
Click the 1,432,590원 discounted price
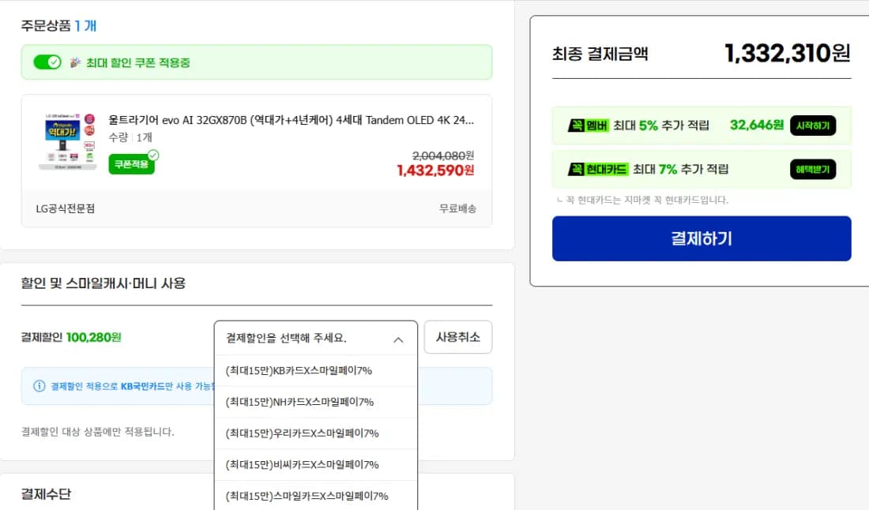[x=435, y=170]
